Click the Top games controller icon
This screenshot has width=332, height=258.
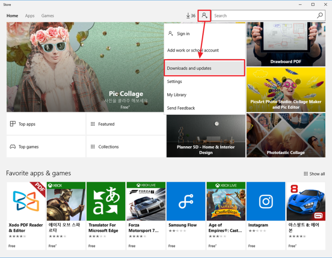coord(13,147)
